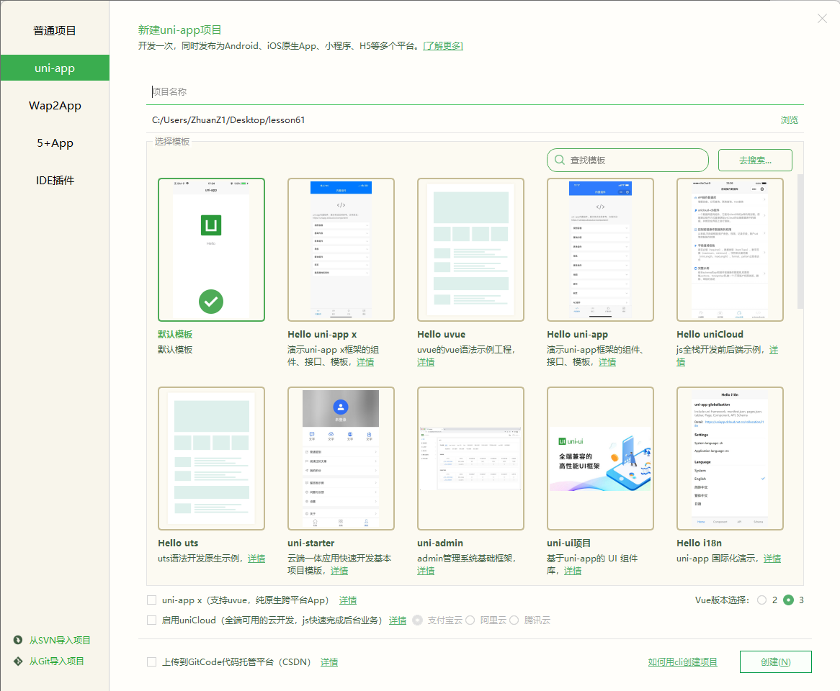
Task: Click 浏览 to browse for folder
Action: coord(789,120)
